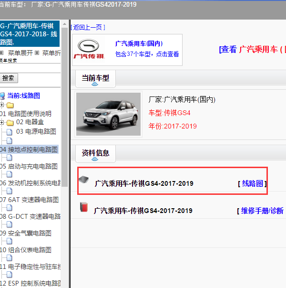Click the 当前车型 title bar text at top
286x288 pixels.
point(68,4)
